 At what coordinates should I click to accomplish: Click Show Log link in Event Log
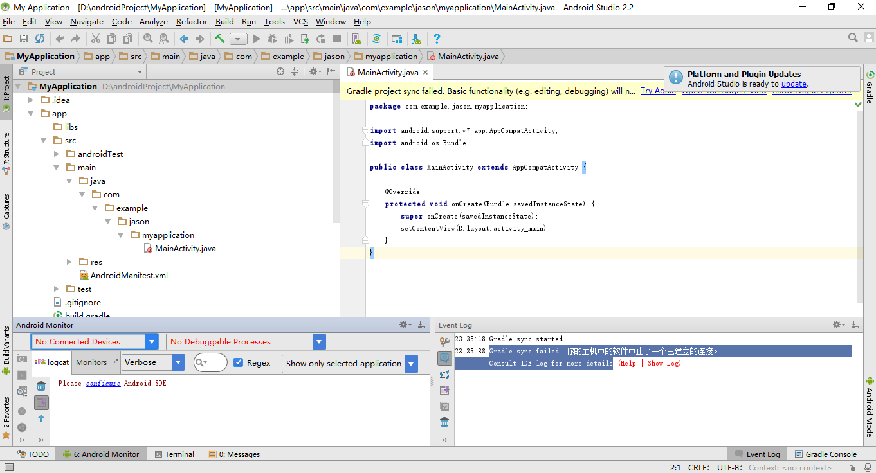[x=662, y=363]
